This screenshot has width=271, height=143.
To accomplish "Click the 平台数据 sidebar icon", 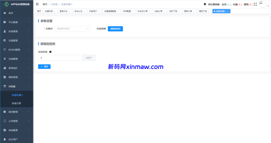I will (5, 22).
